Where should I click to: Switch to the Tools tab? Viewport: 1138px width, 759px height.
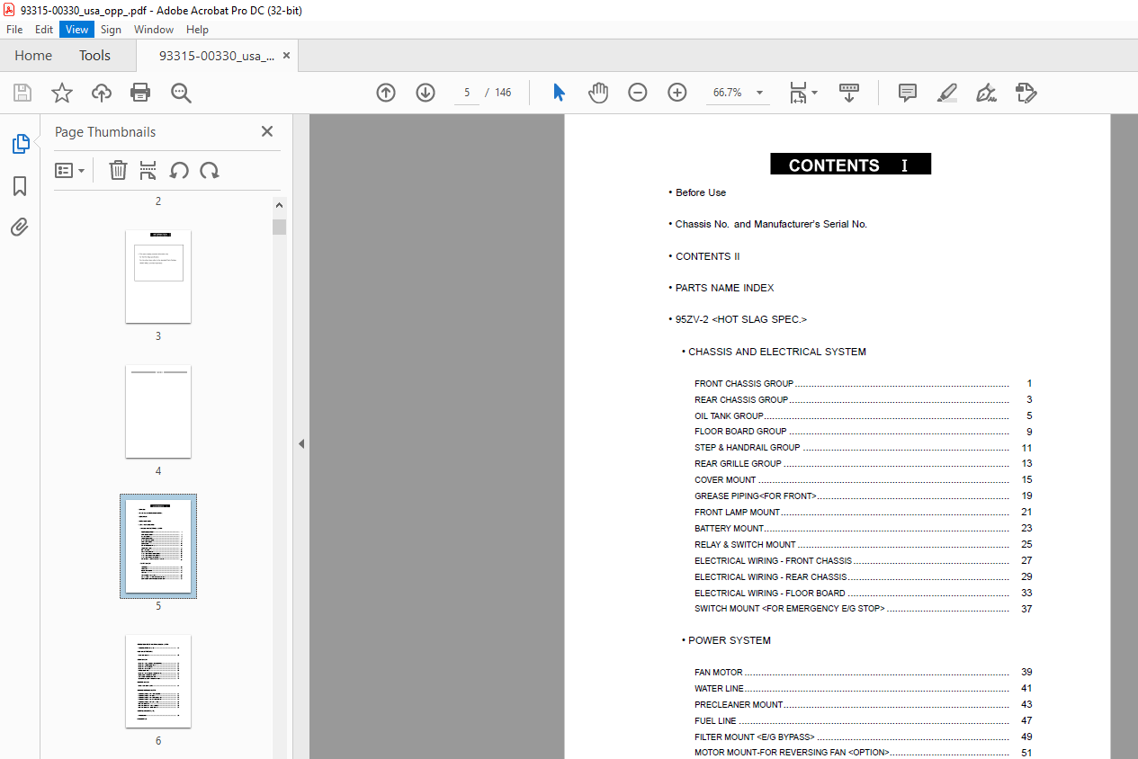click(94, 56)
